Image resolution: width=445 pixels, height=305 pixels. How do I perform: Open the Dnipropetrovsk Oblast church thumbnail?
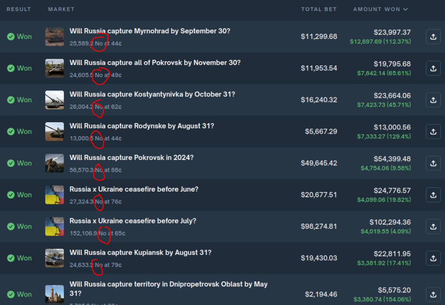pos(55,294)
